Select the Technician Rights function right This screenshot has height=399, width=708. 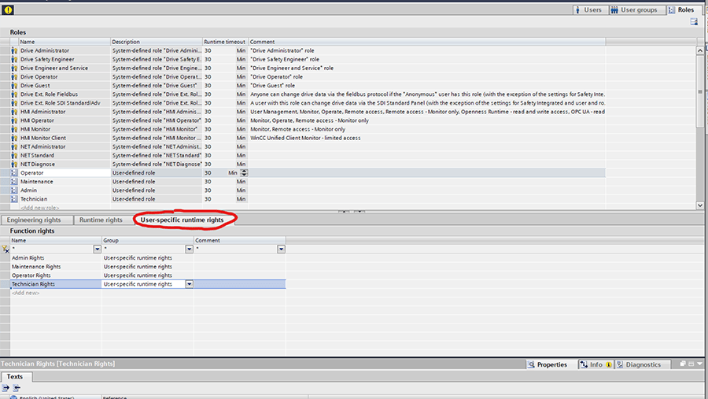pyautogui.click(x=33, y=284)
